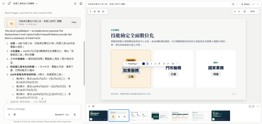This screenshot has width=262, height=124.
Task: Click the 技能檢定全面數位化 slide title
Action: tap(133, 35)
